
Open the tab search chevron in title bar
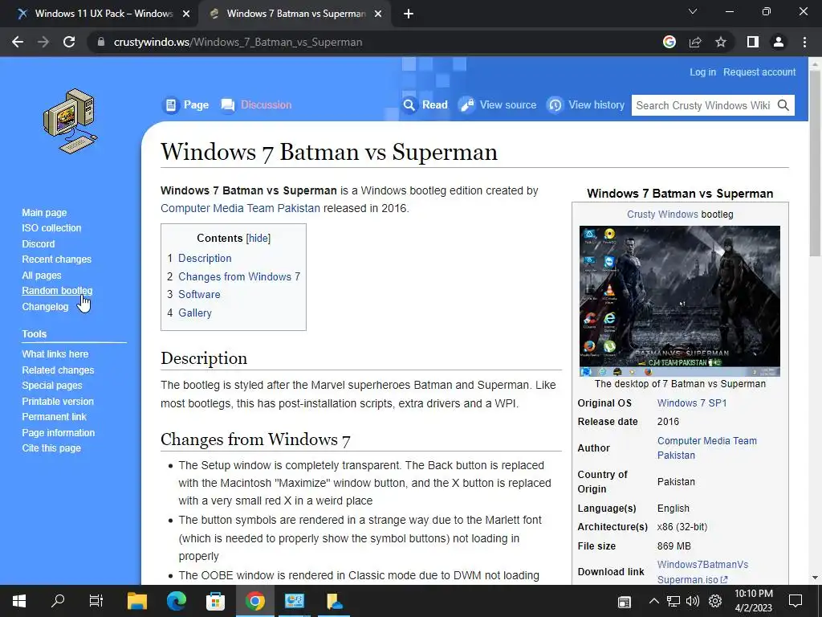pos(693,11)
